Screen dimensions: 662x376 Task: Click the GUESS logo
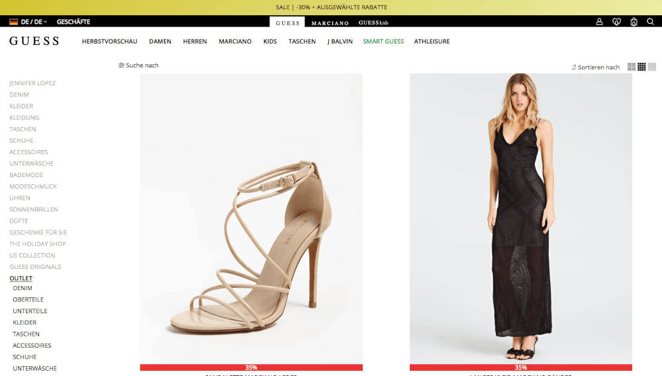(x=34, y=41)
